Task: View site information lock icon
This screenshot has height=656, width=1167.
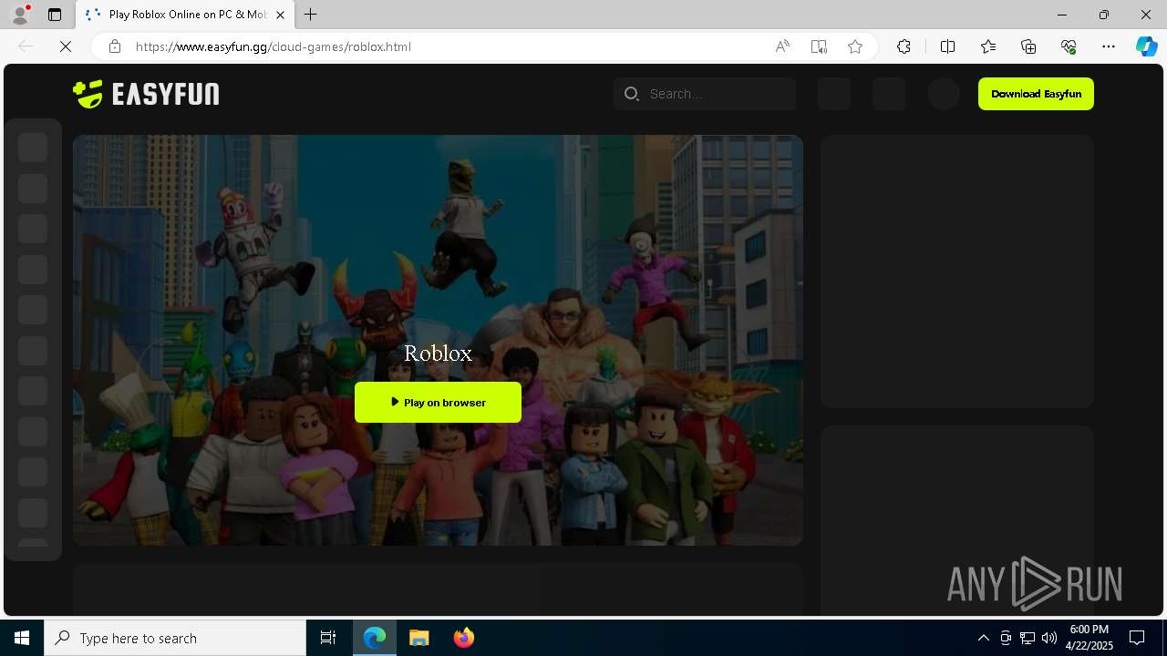Action: (115, 46)
